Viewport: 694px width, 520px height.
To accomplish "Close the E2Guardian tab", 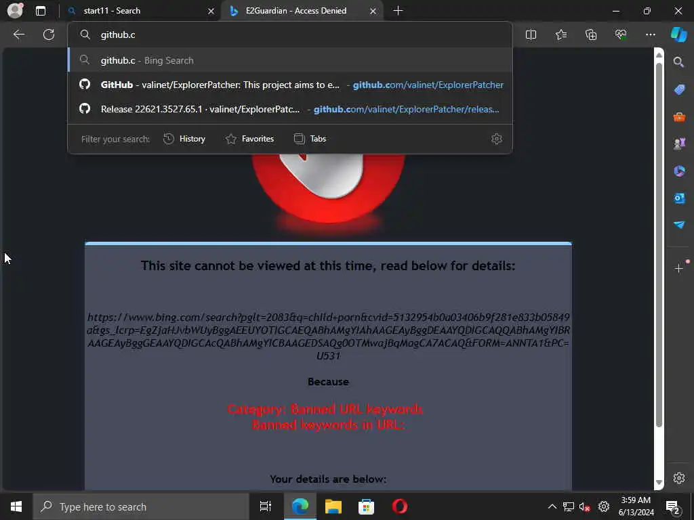I will click(x=373, y=11).
